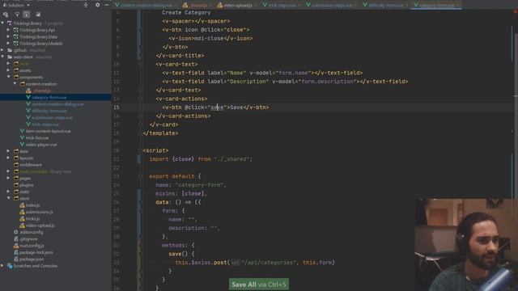Collapse the TrickingLibrary solution node
Screen dimensions: 518x291
pyautogui.click(x=2, y=23)
